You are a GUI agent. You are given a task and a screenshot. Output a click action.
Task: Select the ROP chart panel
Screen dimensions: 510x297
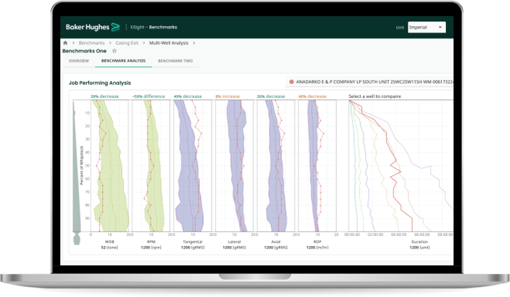click(317, 166)
